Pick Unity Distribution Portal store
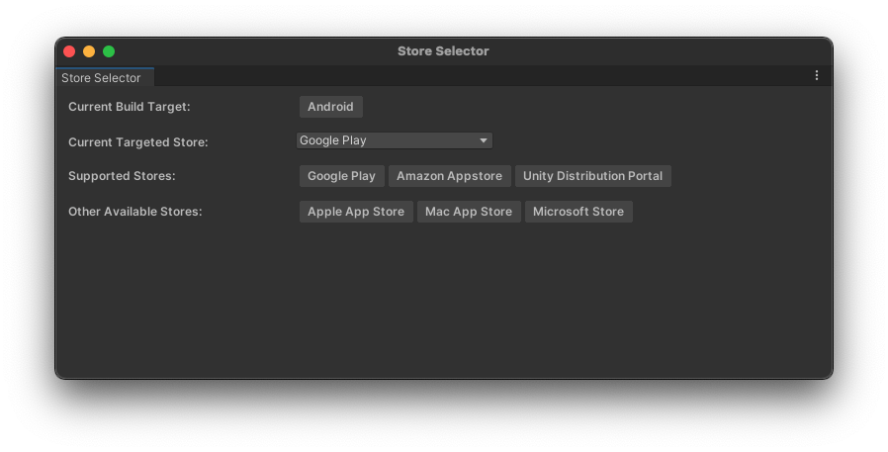Screen dimensions: 888x452 [592, 176]
